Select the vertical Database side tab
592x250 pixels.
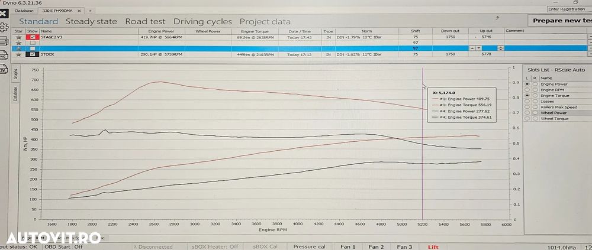[x=15, y=93]
